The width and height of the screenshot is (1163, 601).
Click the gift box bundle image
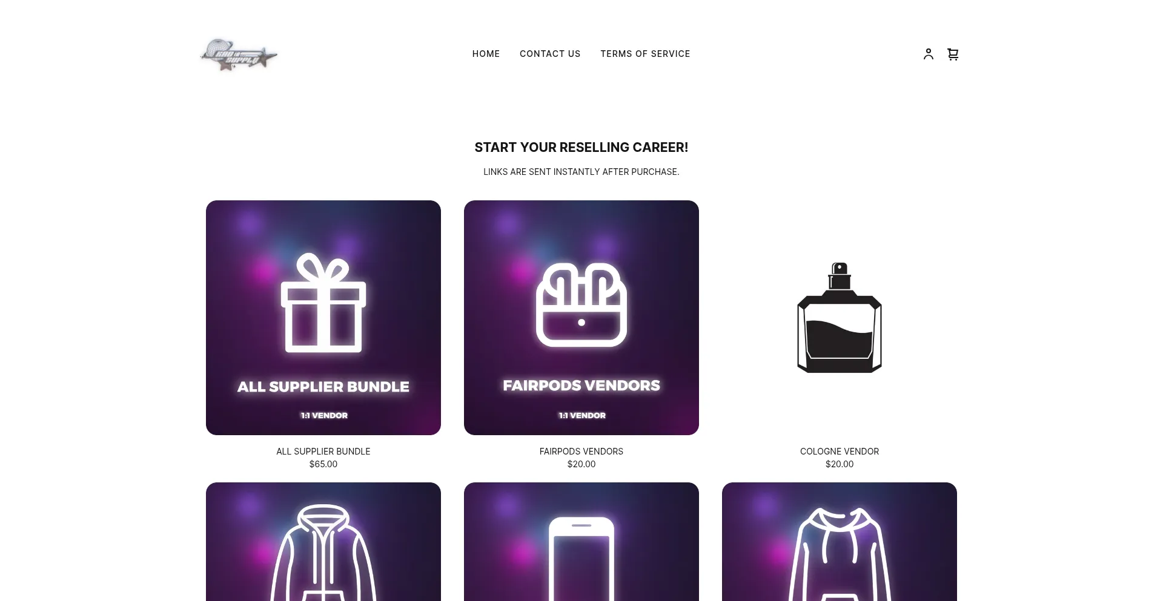pyautogui.click(x=323, y=318)
